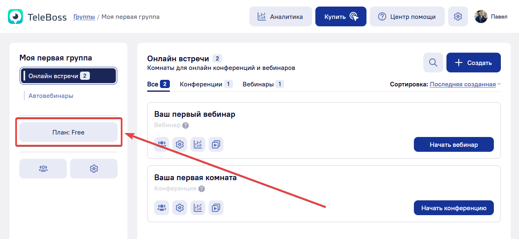Screen dimensions: 519x239
Task: Click the question mark next to Вебинар
Action: 186,125
